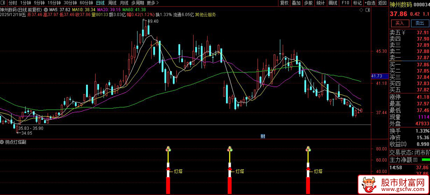430x195 pixels.
Task: Add stock to watchlist via +自选
Action: coord(370,3)
